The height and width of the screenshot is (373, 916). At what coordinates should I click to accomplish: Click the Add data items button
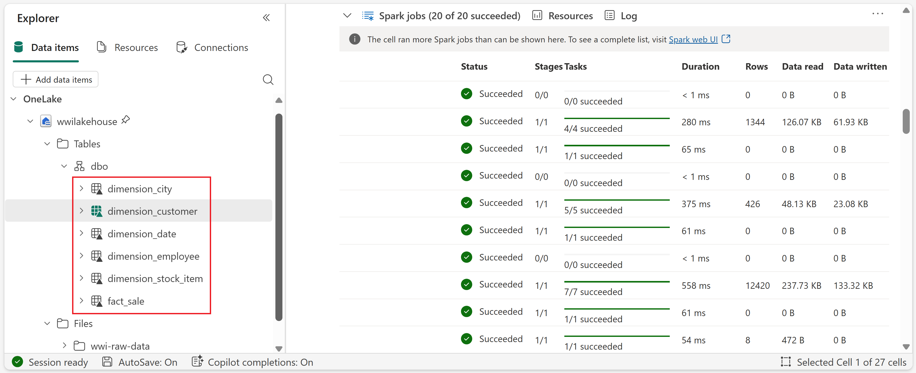(x=56, y=80)
